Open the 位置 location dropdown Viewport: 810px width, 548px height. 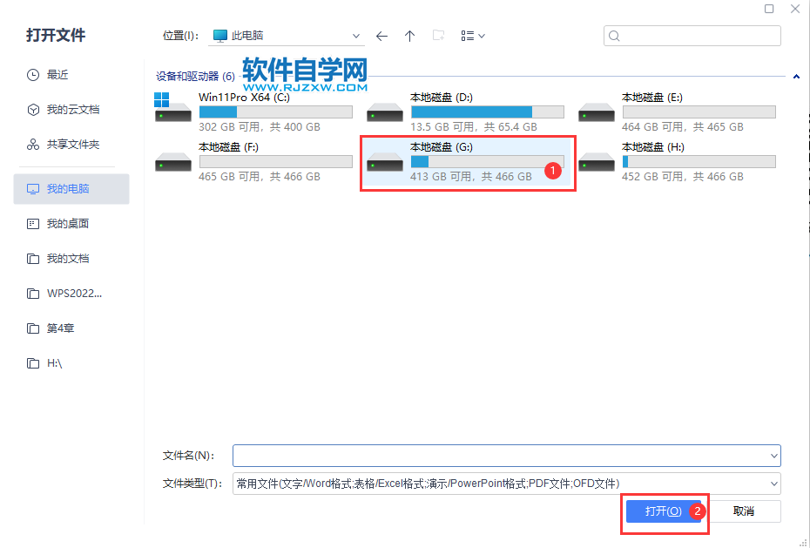click(355, 35)
